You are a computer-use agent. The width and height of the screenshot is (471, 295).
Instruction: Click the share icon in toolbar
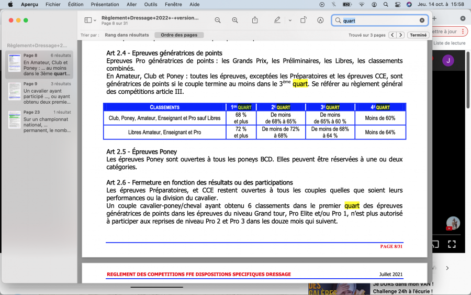pos(255,20)
